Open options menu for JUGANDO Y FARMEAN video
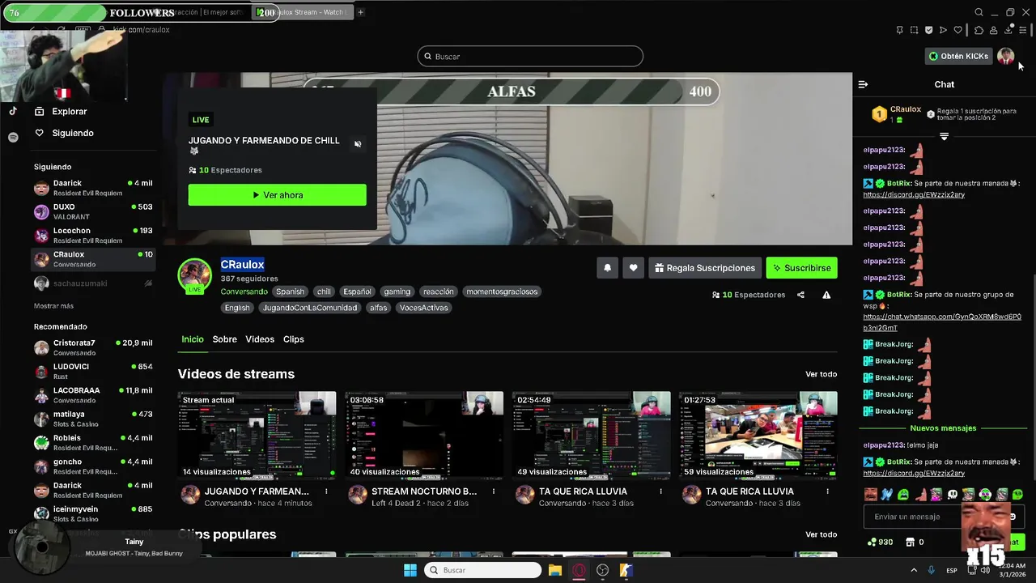Viewport: 1036px width, 583px height. point(326,492)
